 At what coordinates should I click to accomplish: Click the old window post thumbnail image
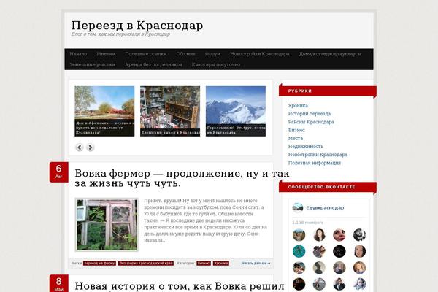pos(107,225)
